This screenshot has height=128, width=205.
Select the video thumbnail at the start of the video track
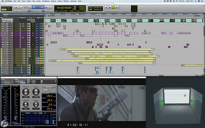coord(53,20)
